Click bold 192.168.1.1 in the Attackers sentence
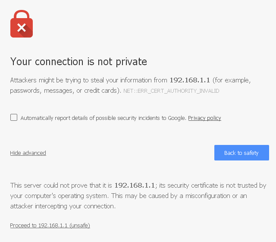Screen dimensions: 276x242 pyautogui.click(x=189, y=80)
